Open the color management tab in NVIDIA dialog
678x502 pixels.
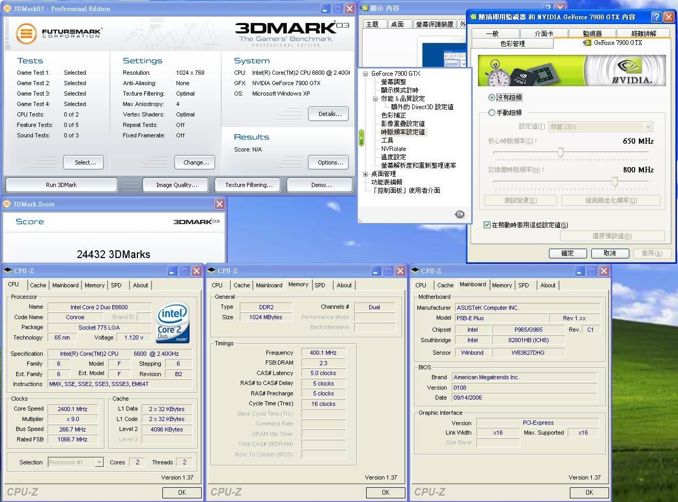coord(512,43)
